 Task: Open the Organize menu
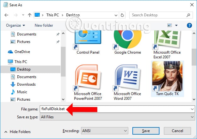[15, 25]
